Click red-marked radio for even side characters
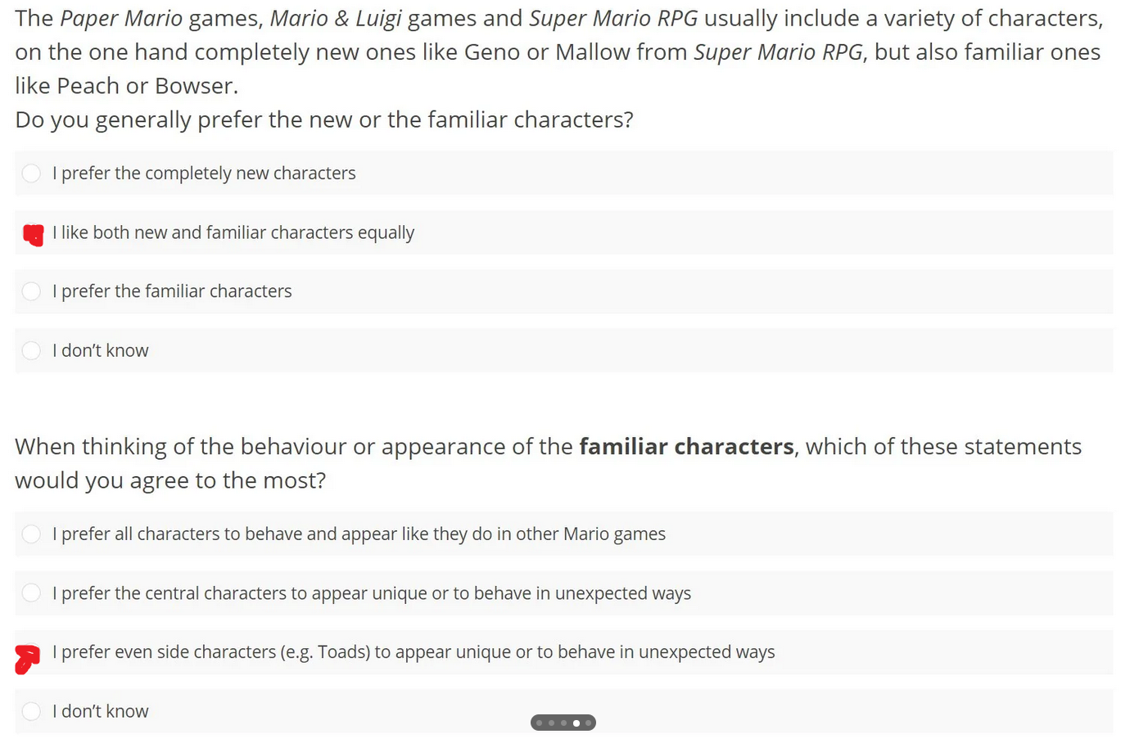 (27, 658)
